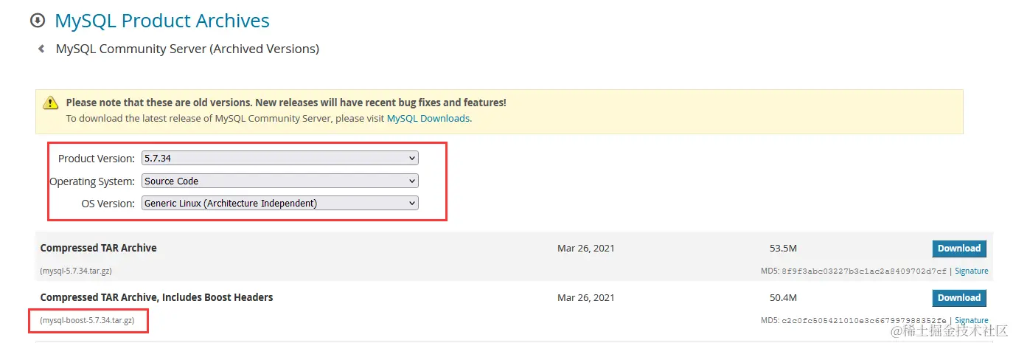The width and height of the screenshot is (1013, 343).
Task: Click the file name (mysql-5.7.34.tar.gz)
Action: coord(76,271)
